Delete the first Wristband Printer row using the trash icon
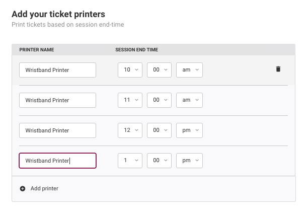The height and width of the screenshot is (216, 308). [x=278, y=69]
